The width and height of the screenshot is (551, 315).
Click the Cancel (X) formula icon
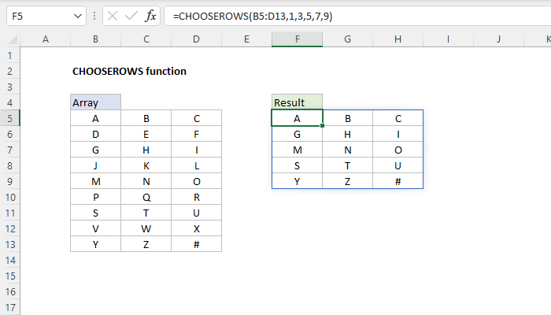(113, 16)
